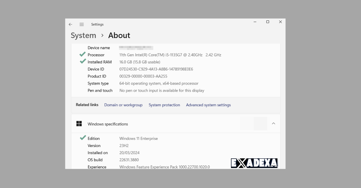Navigate to System via the breadcrumb
This screenshot has height=188, width=361.
83,35
